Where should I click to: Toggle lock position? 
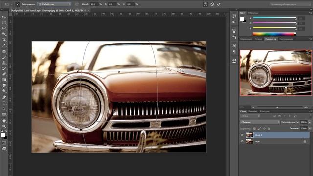pos(264,129)
